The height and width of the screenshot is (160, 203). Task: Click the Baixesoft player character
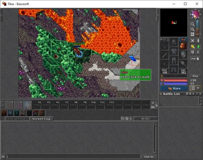(x=78, y=53)
